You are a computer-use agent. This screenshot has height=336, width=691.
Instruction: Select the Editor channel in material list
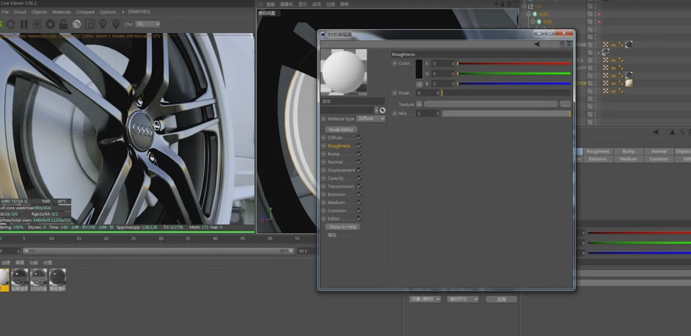coord(334,219)
